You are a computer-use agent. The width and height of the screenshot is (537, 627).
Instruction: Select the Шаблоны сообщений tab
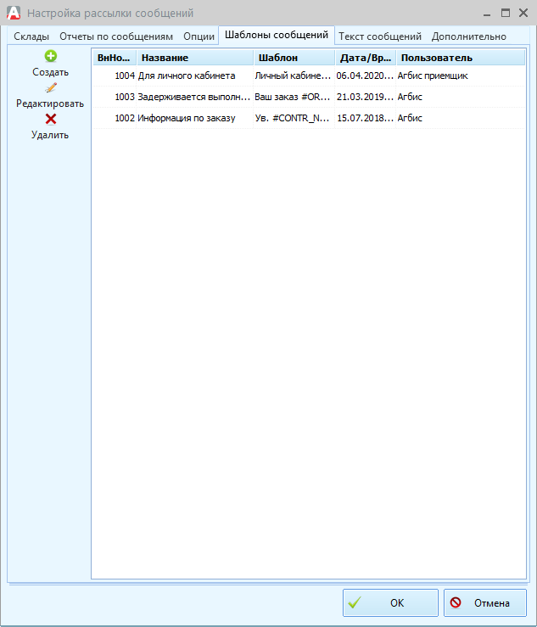pyautogui.click(x=277, y=36)
